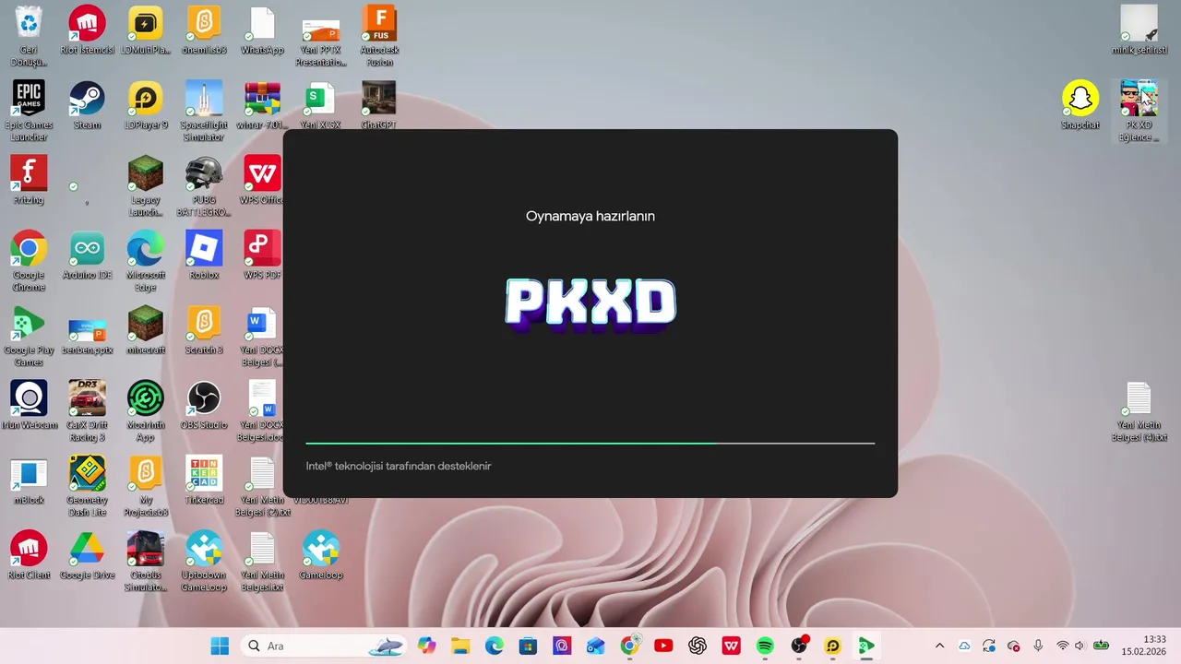Screen dimensions: 1181x664
Task: Select minik şehir.ist file icon
Action: click(1139, 30)
